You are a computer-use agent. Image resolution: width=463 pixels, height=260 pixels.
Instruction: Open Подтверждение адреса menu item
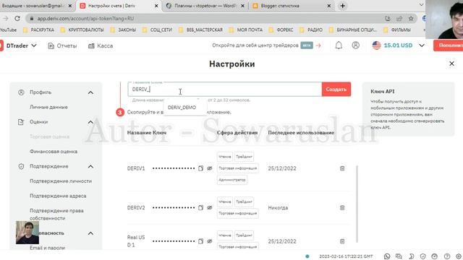pos(58,196)
